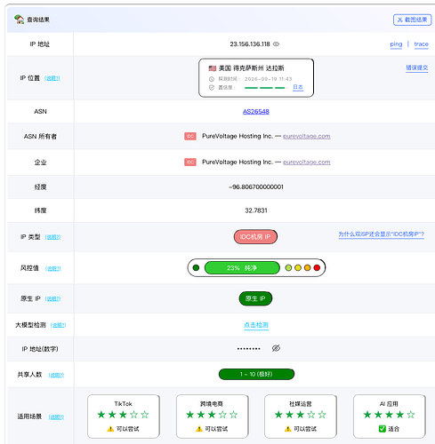The image size is (435, 444).
Task: Click the 截图结果 screenshot button
Action: click(412, 20)
